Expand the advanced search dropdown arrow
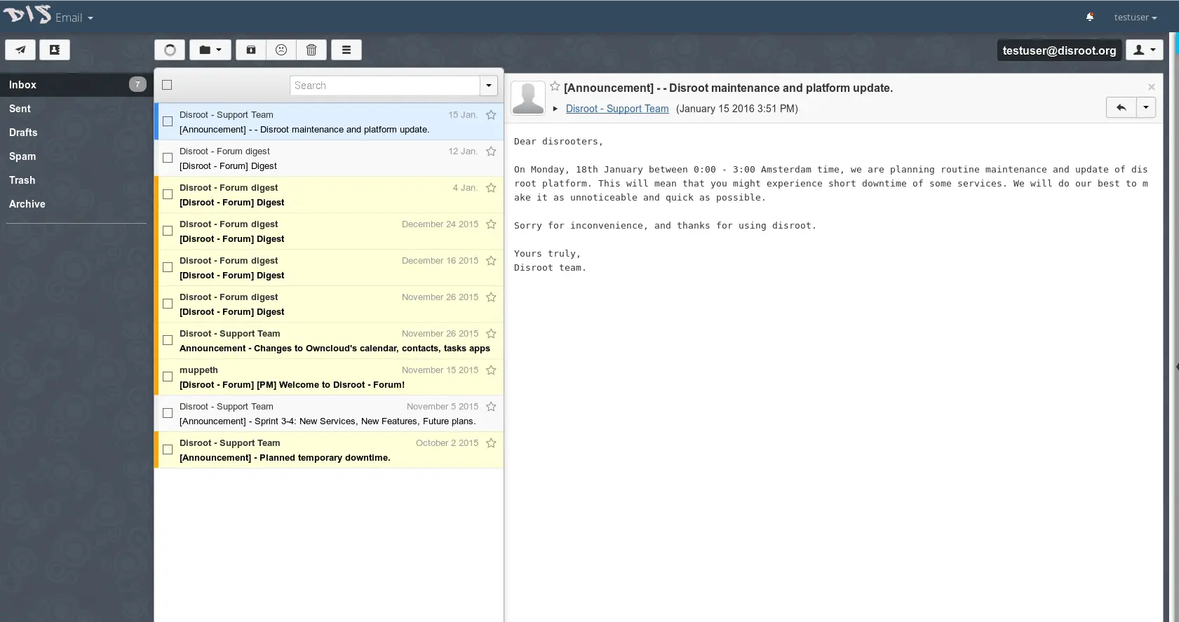Viewport: 1179px width, 622px height. (489, 86)
